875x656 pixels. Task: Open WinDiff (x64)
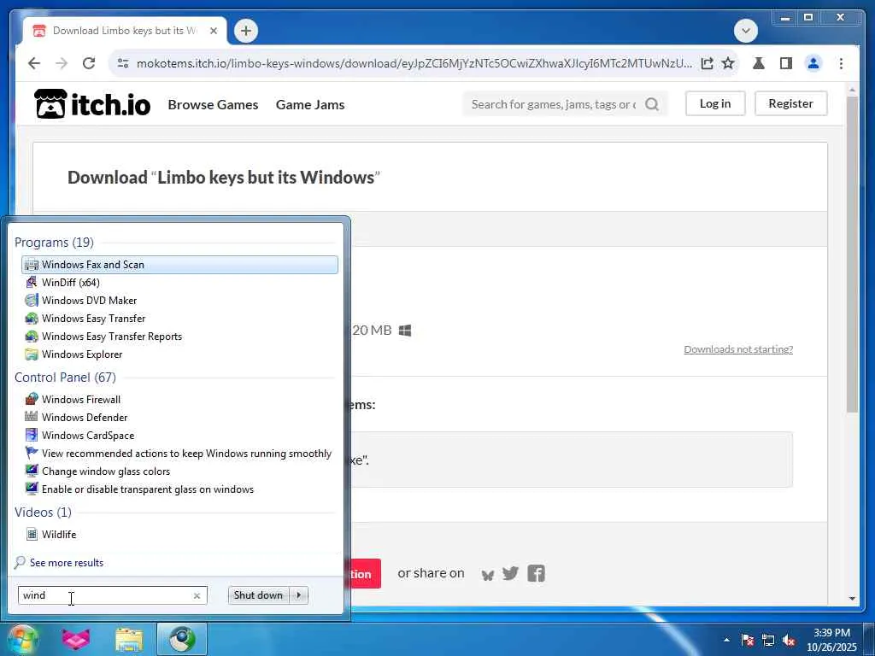point(179,282)
